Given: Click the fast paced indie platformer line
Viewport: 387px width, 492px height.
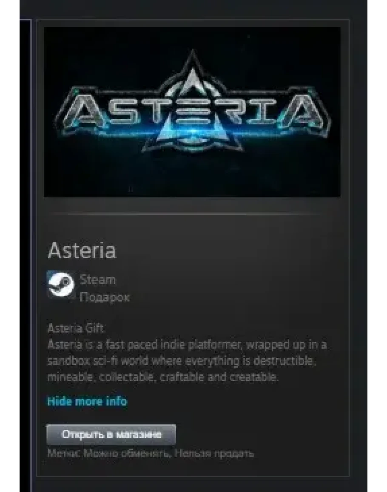Looking at the screenshot, I should 187,345.
